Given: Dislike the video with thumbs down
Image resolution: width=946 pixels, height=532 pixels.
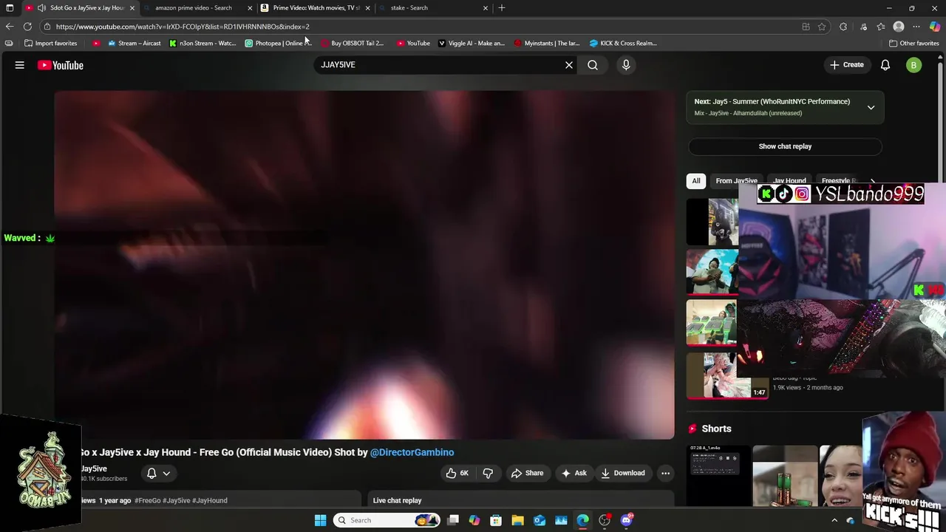Looking at the screenshot, I should (488, 473).
